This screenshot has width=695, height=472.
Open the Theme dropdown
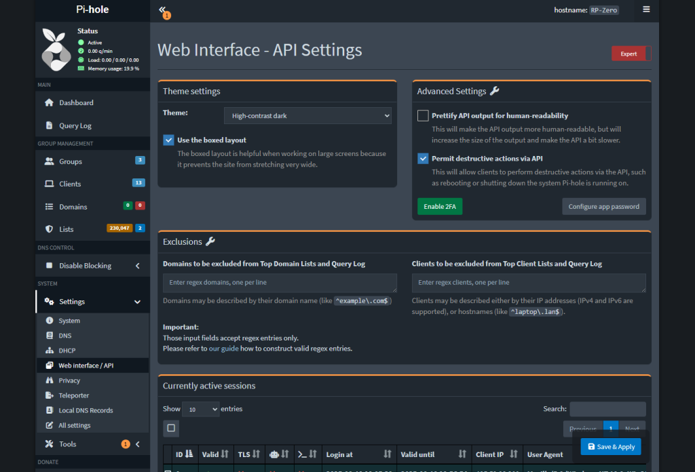pos(307,116)
